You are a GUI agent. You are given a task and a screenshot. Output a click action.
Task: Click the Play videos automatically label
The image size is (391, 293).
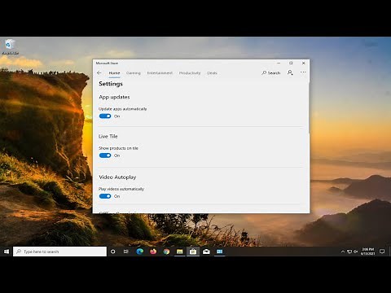pos(121,189)
